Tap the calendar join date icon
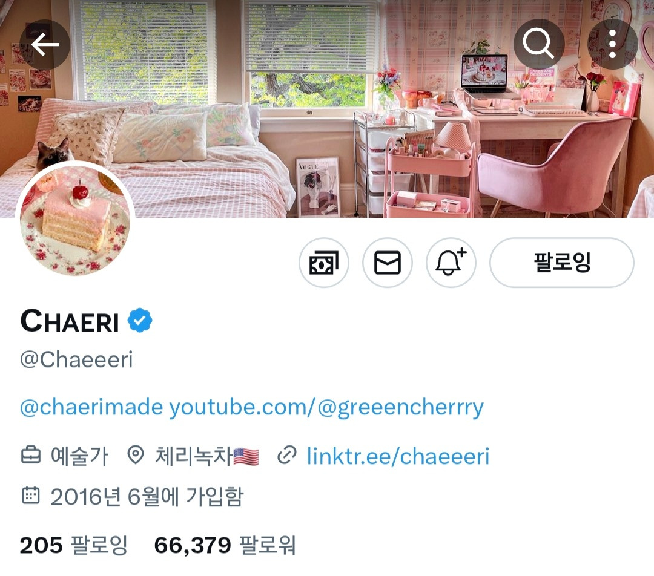Viewport: 654px width, 576px height. click(x=30, y=495)
